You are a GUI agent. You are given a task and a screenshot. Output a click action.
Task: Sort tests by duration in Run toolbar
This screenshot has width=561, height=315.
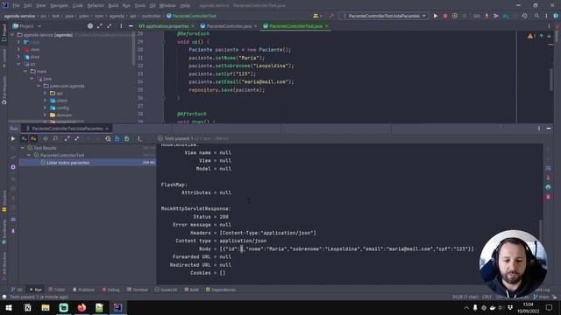tap(55, 138)
